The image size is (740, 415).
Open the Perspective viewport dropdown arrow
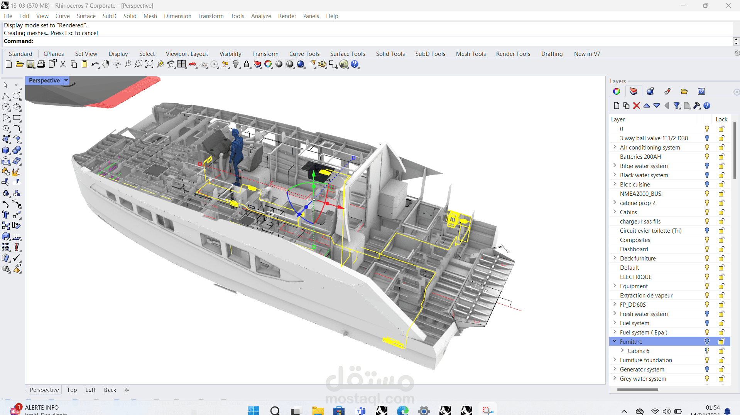tap(66, 81)
